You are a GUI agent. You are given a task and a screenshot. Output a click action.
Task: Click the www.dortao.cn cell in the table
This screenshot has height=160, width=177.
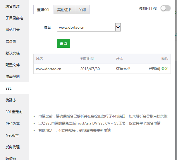pyautogui.click(x=49, y=69)
